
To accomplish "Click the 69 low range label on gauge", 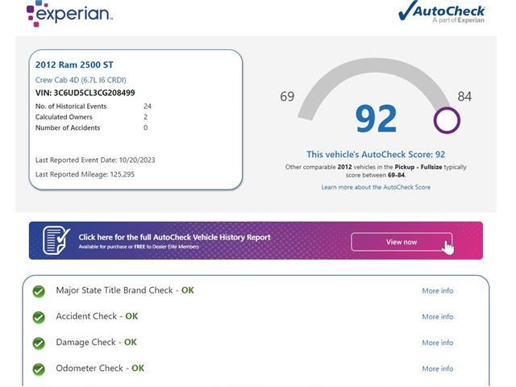I will (x=287, y=97).
